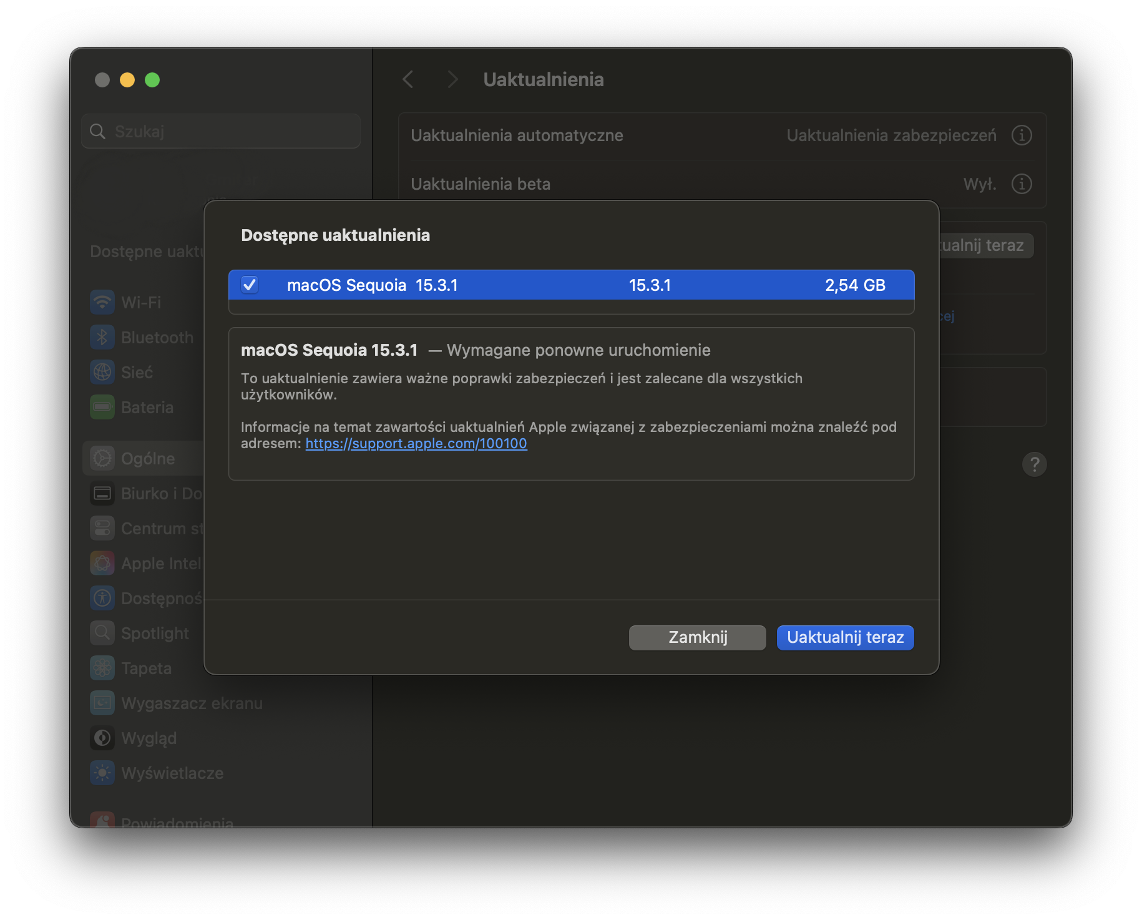
Task: Select the Bluetooth sidebar icon
Action: 102,338
